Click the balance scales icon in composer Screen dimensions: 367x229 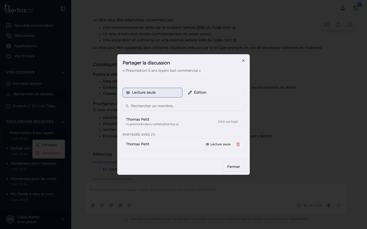coord(120,205)
